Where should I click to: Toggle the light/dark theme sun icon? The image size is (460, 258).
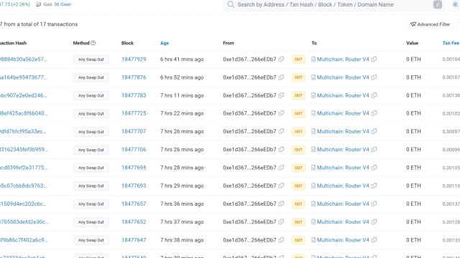455,5
